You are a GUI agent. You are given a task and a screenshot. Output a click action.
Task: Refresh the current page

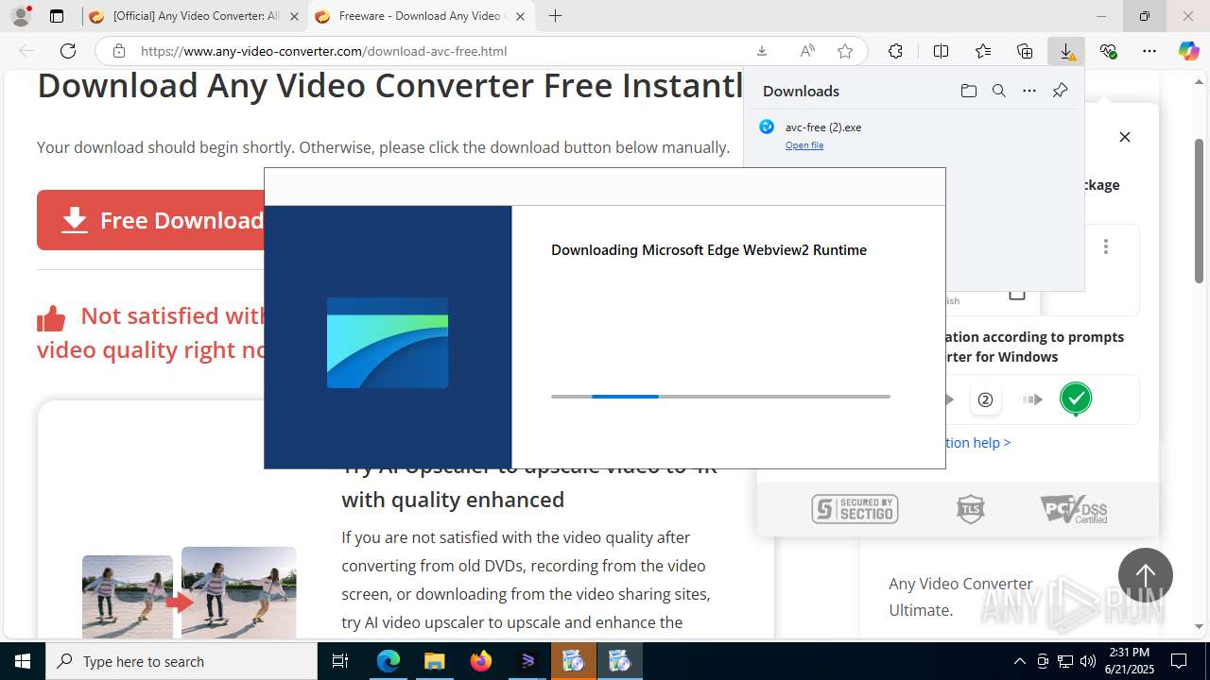(68, 51)
